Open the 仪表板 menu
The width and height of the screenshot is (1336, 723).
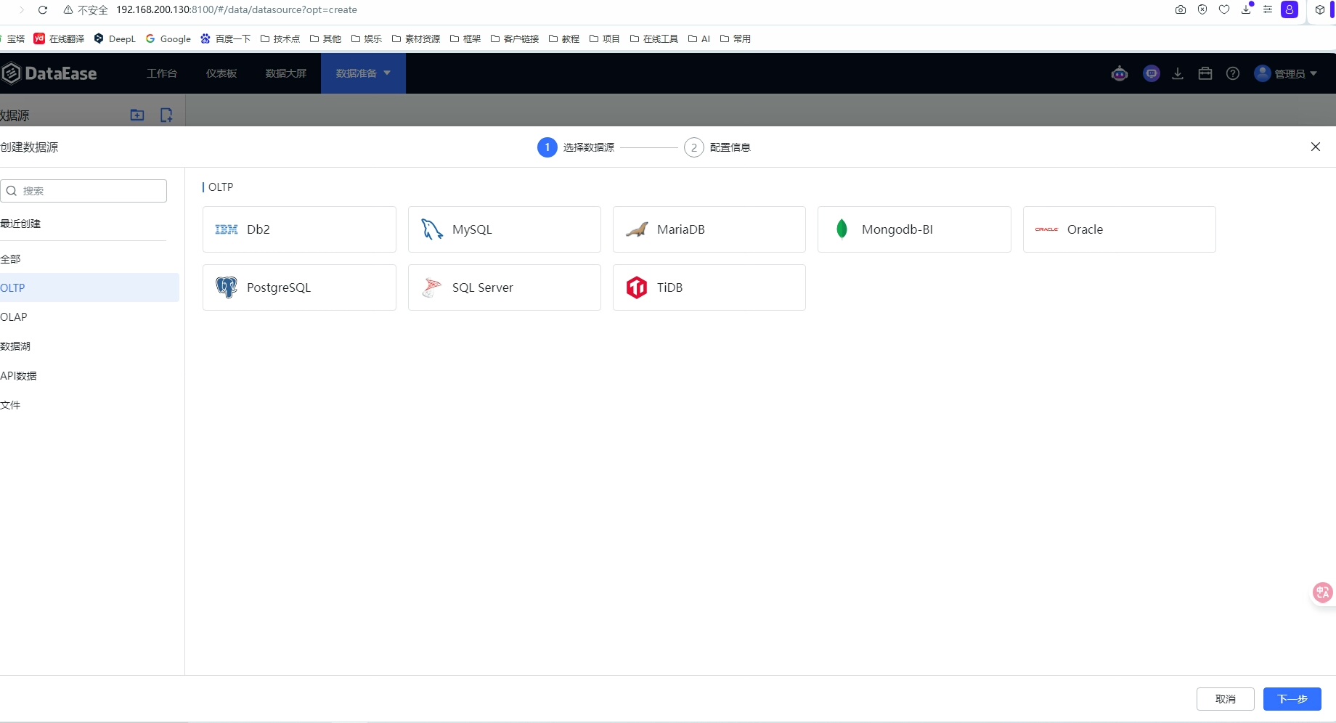pyautogui.click(x=221, y=73)
